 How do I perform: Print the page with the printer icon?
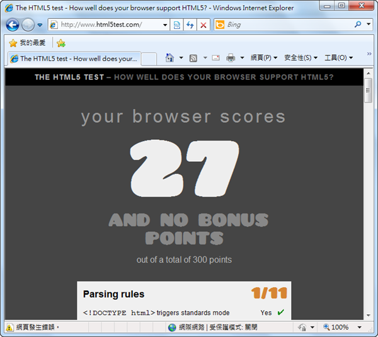pyautogui.click(x=231, y=58)
